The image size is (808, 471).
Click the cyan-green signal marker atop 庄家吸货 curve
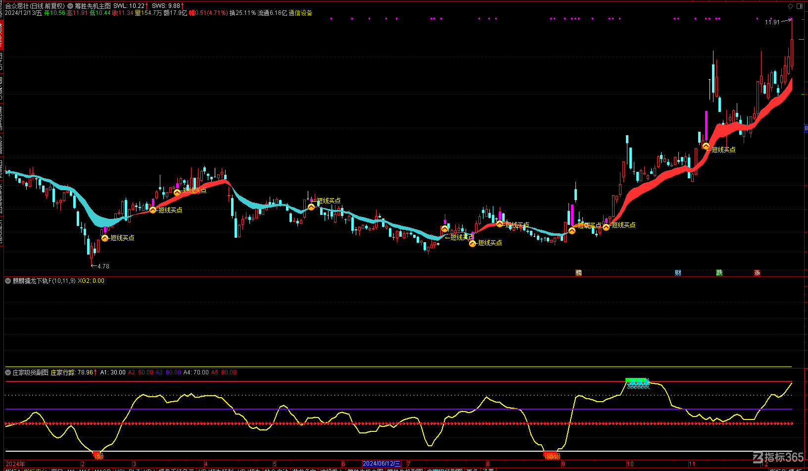coord(637,382)
